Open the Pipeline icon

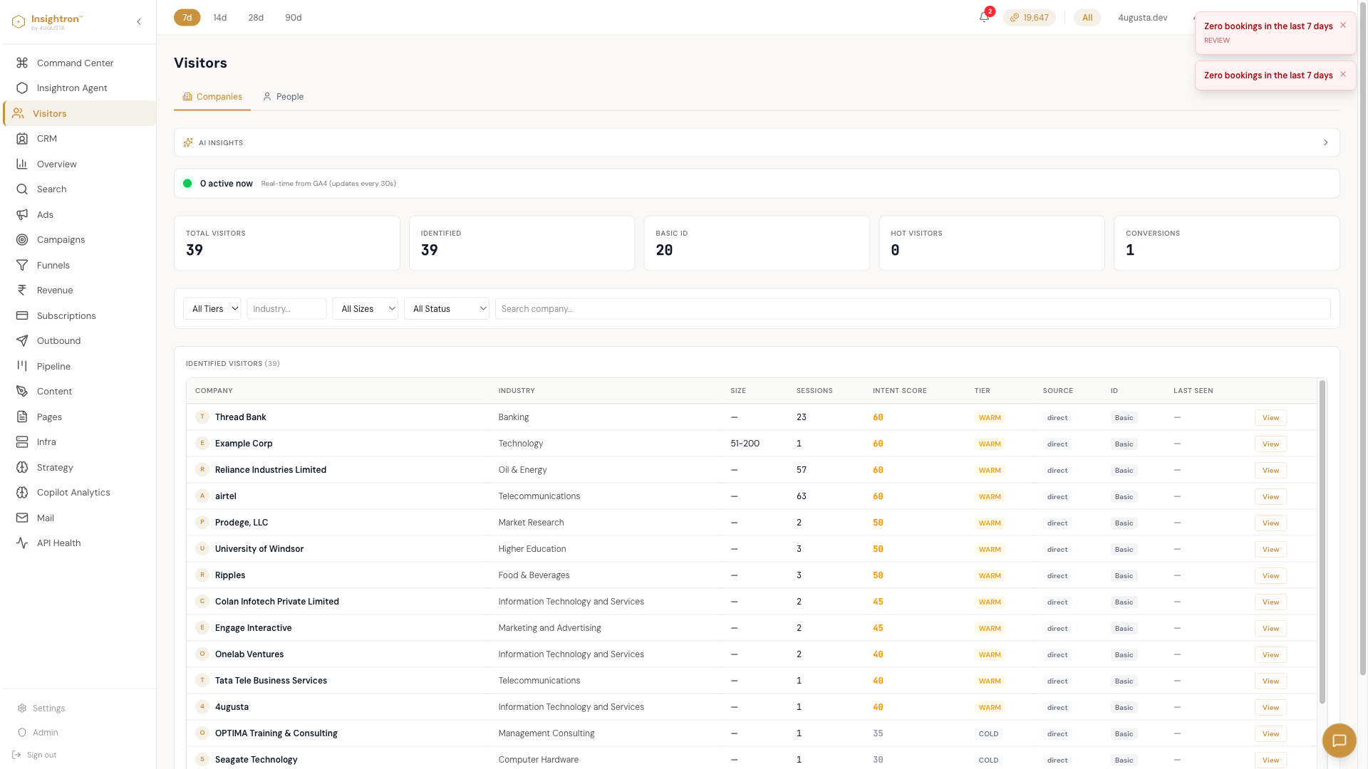tap(22, 366)
